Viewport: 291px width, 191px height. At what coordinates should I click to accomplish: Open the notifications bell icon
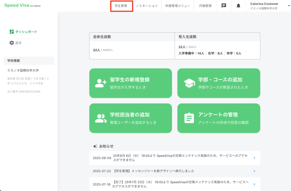click(x=238, y=6)
